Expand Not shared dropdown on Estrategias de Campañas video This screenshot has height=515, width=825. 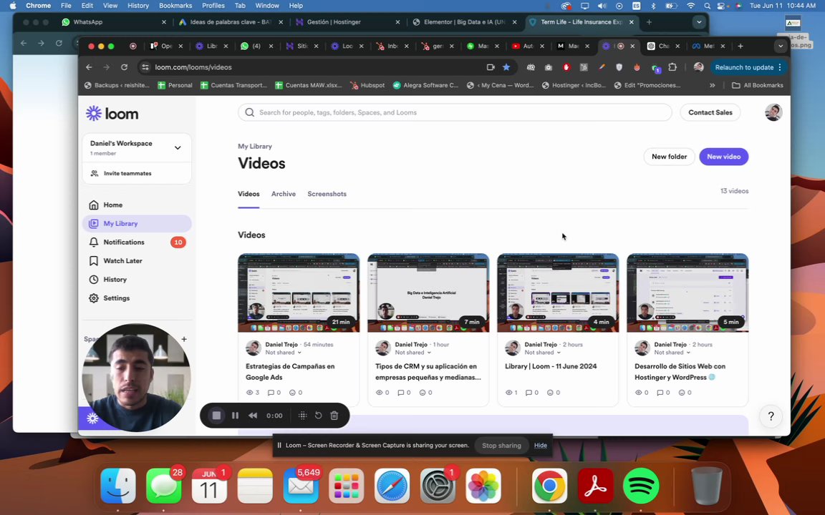(284, 353)
